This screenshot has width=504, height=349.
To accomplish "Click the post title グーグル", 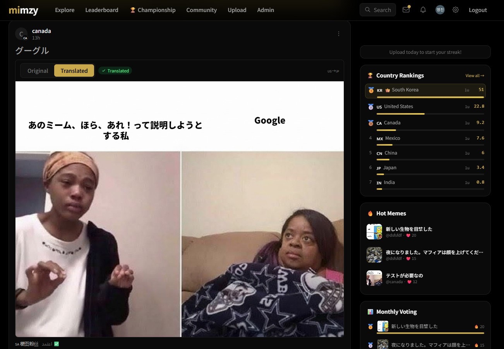I will (x=32, y=51).
